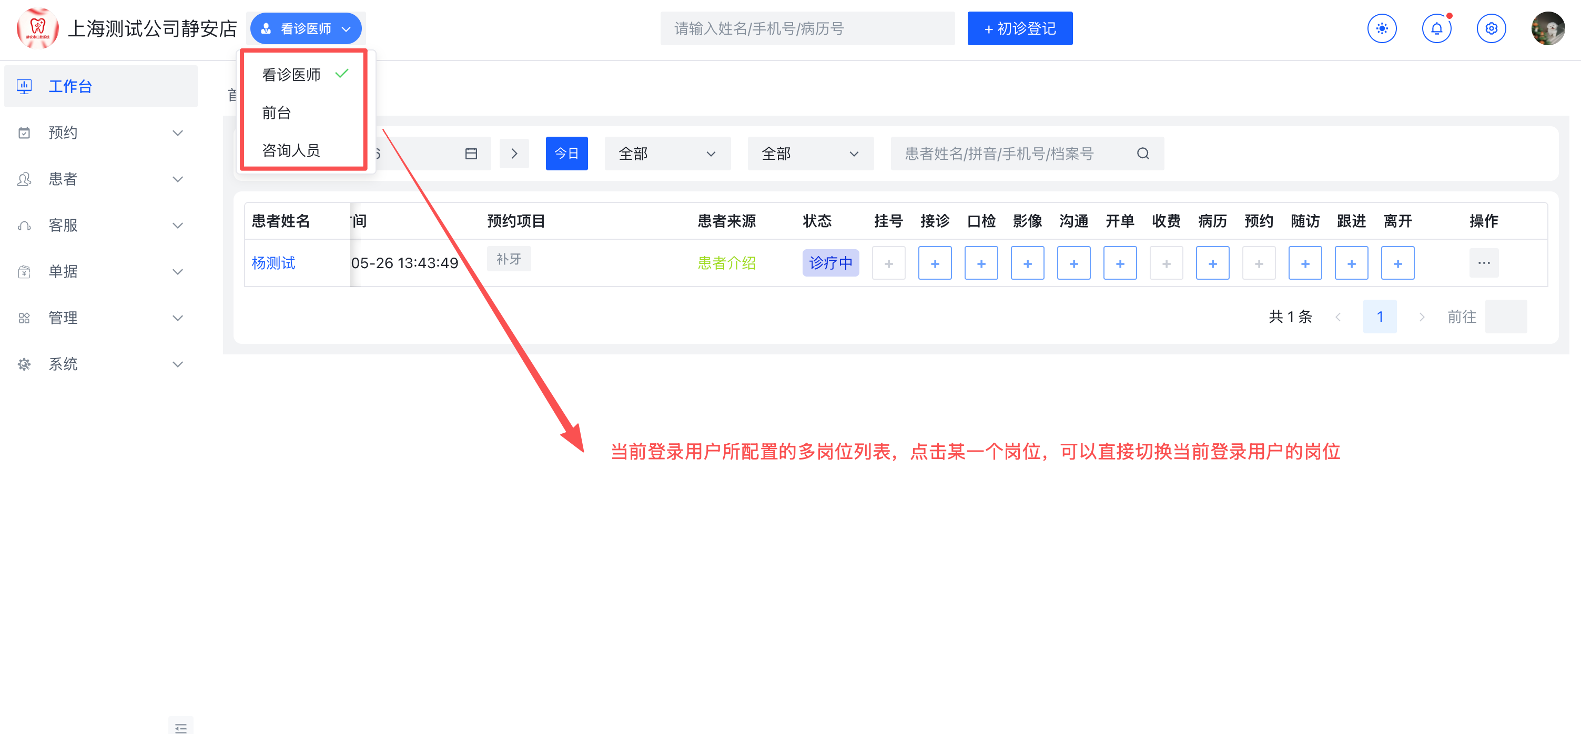This screenshot has height=734, width=1581.
Task: Click the 共 1 条 total text
Action: pos(1290,317)
